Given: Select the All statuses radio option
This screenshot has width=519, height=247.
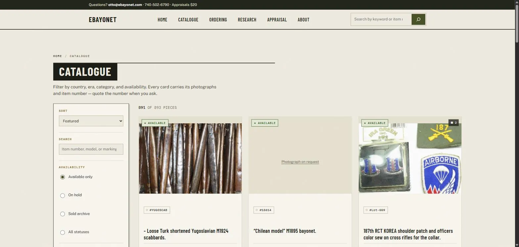Looking at the screenshot, I should tap(63, 232).
